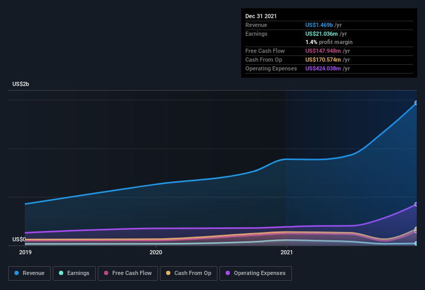
Task: Click the 1.4% profit margin text
Action: click(329, 42)
